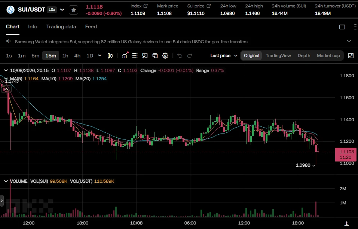358x229 pixels.
Task: Expand the Samsung Wallet news banner chevron
Action: click(x=349, y=41)
